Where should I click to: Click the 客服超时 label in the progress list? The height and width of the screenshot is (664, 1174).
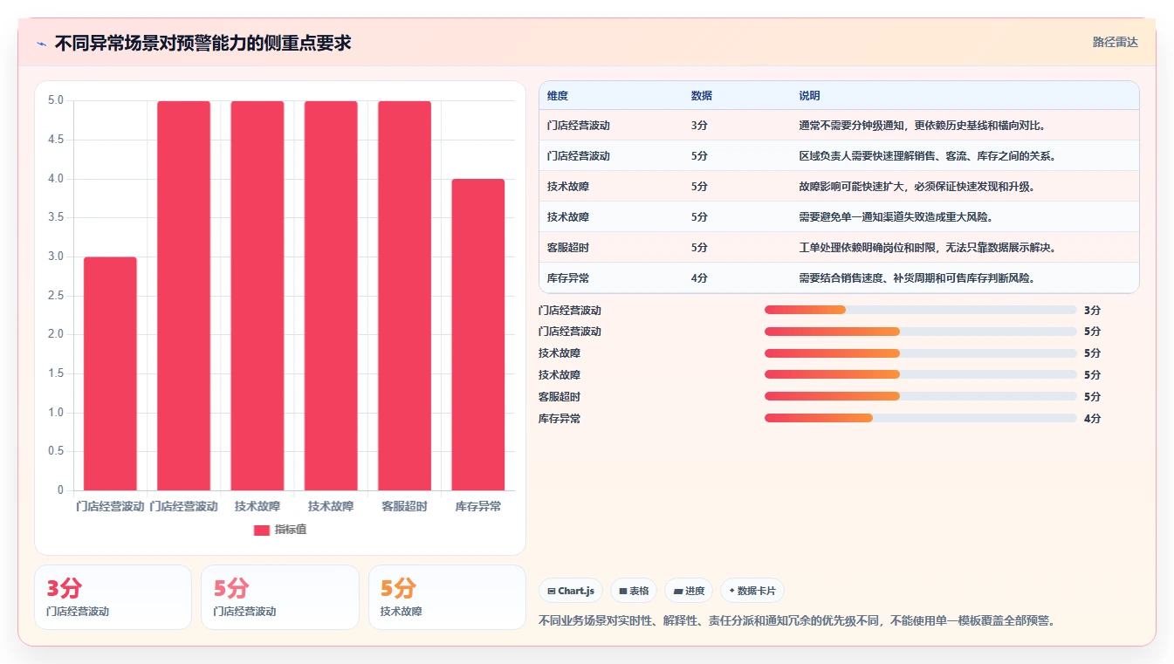click(560, 397)
